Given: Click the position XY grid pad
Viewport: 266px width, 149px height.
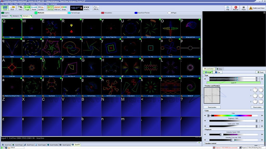Looking at the screenshot, I should (212, 96).
